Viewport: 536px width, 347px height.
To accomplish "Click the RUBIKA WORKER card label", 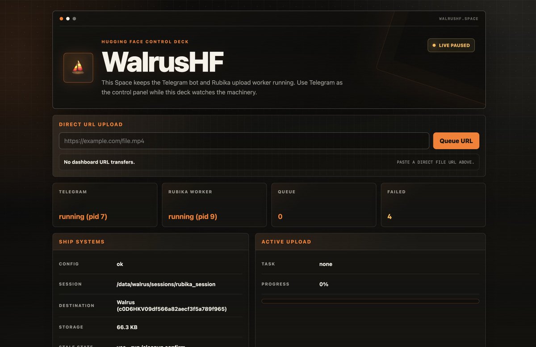I will [190, 192].
